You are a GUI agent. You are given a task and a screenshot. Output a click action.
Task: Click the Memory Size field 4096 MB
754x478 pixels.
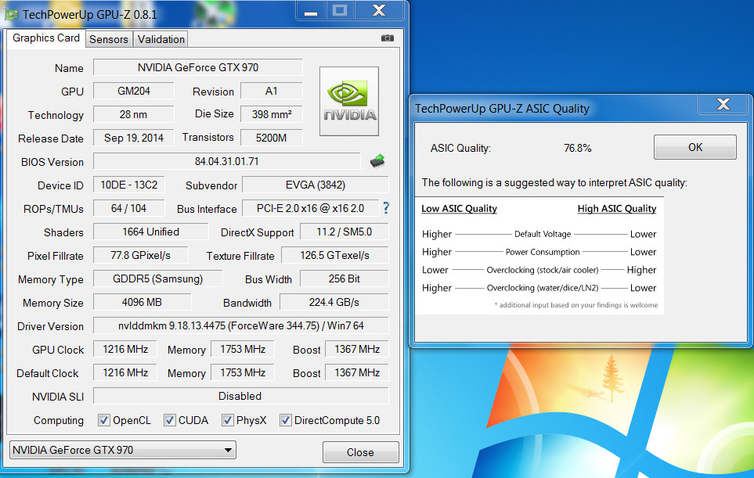click(142, 303)
